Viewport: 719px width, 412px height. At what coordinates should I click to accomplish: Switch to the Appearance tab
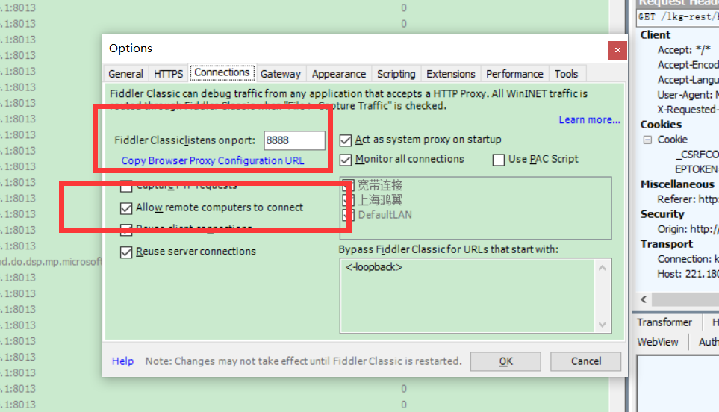coord(339,74)
